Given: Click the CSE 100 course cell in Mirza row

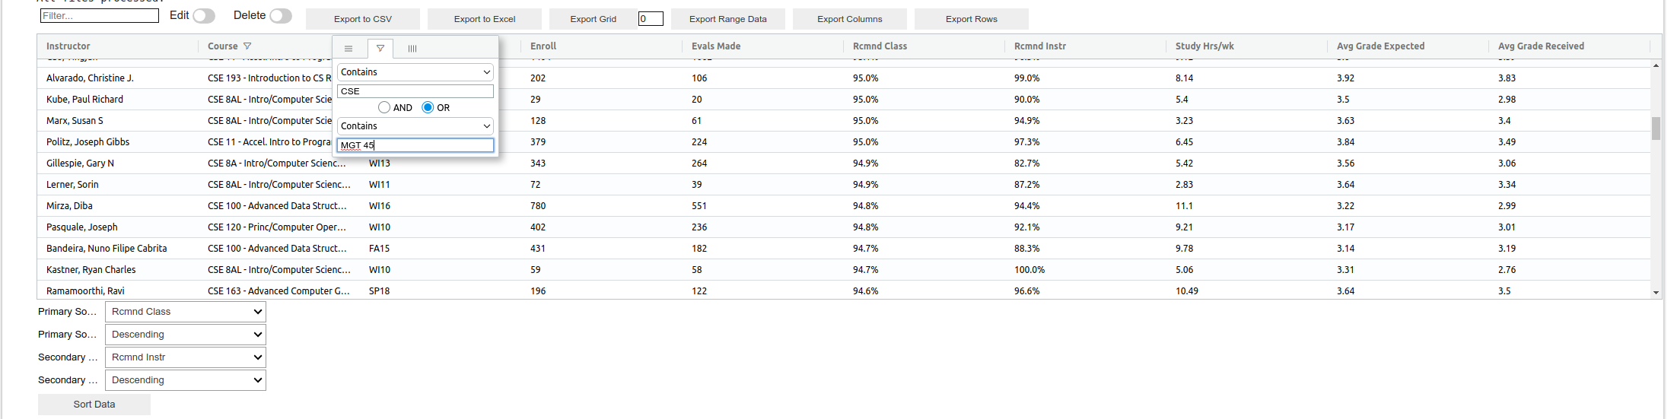Looking at the screenshot, I should (279, 206).
